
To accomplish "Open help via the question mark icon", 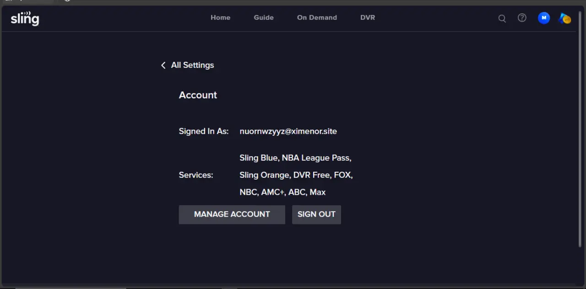I will coord(522,18).
